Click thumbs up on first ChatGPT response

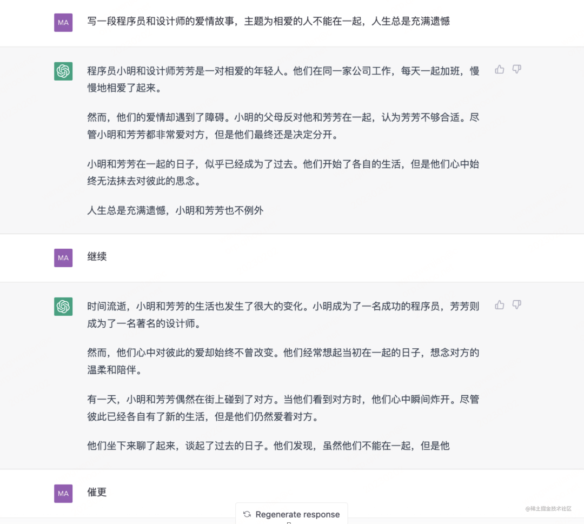[x=500, y=70]
